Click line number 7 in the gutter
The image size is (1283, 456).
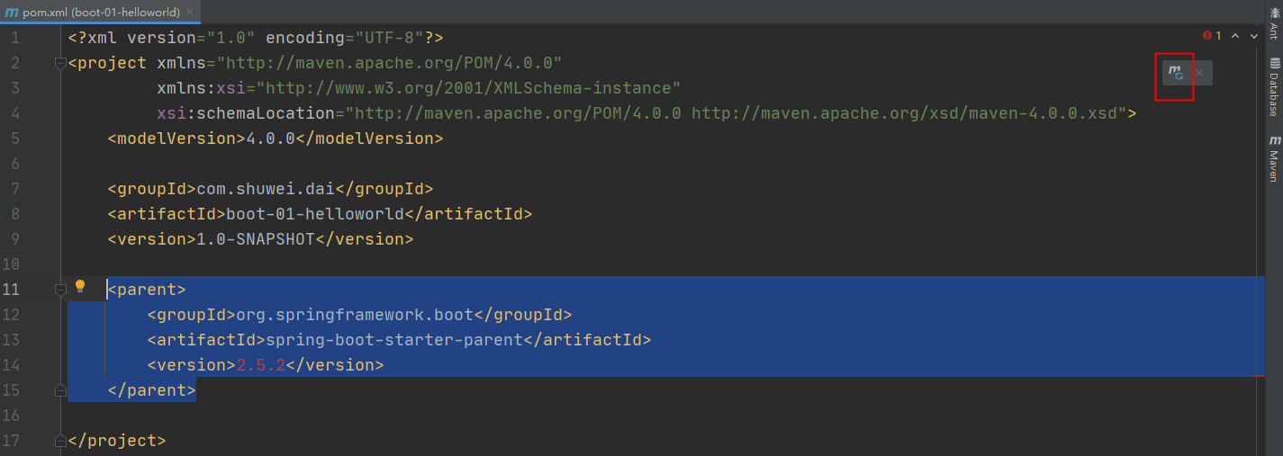pyautogui.click(x=15, y=189)
